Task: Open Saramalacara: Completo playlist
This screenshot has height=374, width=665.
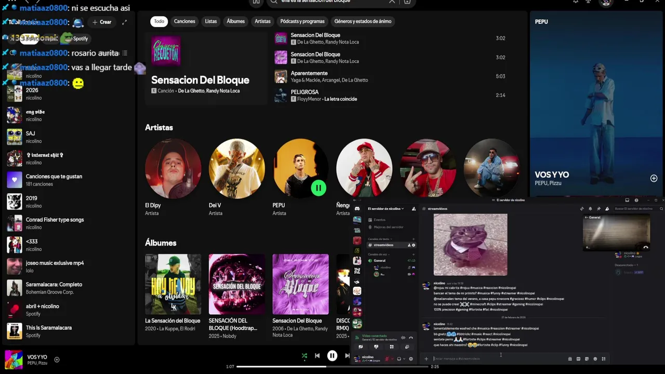Action: coord(68,288)
